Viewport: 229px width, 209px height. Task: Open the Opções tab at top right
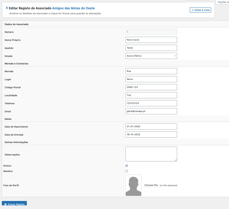click(223, 2)
